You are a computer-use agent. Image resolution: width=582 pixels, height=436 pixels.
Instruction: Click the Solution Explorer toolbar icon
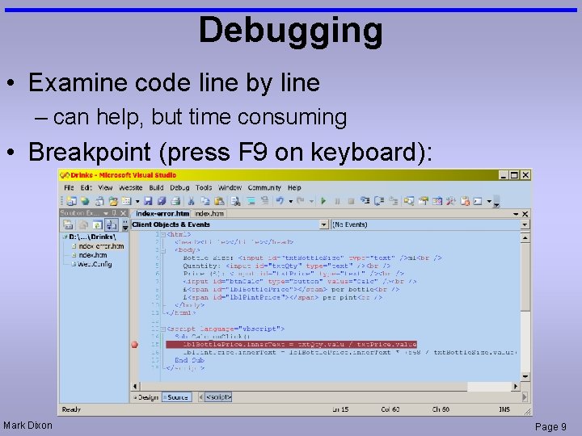409,201
